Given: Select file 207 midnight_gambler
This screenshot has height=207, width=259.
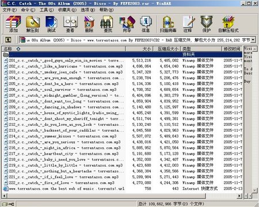Looking at the screenshot, I should pos(66,95).
